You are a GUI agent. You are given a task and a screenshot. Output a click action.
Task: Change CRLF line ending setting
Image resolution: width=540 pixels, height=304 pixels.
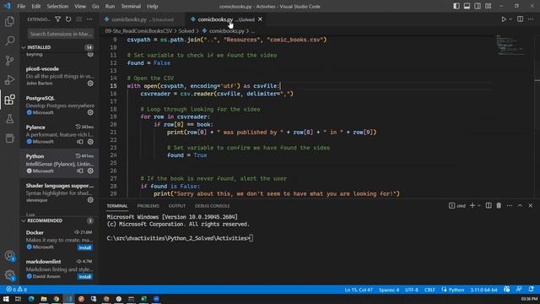(x=429, y=290)
